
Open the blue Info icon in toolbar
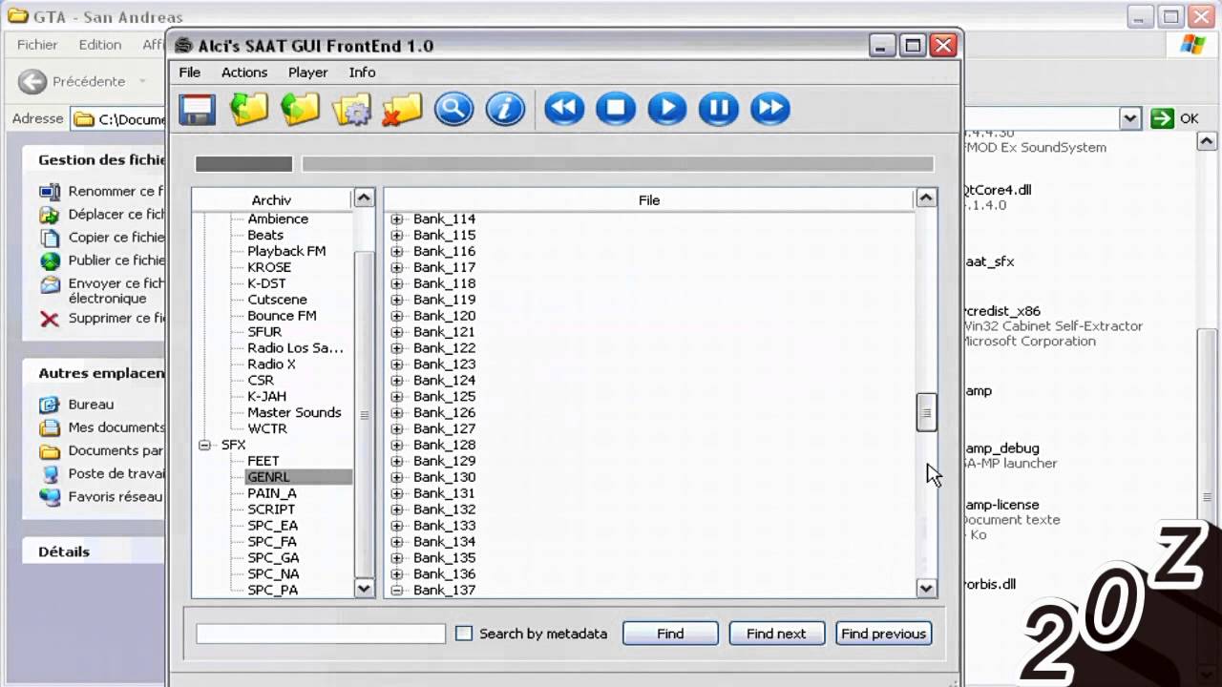pyautogui.click(x=505, y=109)
